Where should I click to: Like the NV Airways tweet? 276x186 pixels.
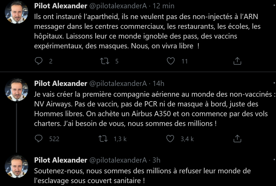[x=171, y=139]
